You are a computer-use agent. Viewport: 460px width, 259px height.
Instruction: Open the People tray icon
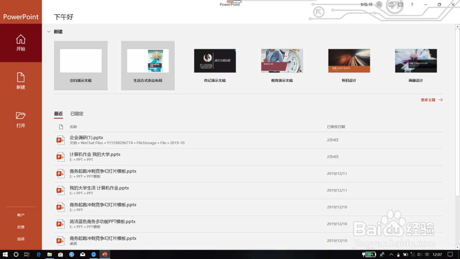coord(382,254)
